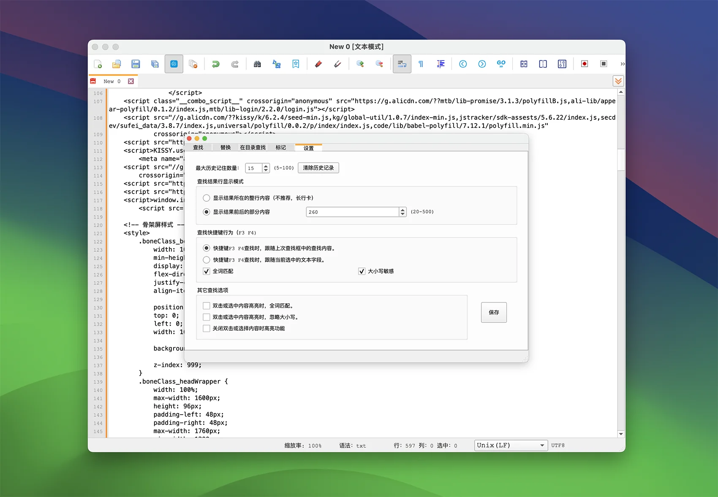Image resolution: width=718 pixels, height=497 pixels.
Task: Zoom in with the magnifier plus icon
Action: click(x=360, y=64)
